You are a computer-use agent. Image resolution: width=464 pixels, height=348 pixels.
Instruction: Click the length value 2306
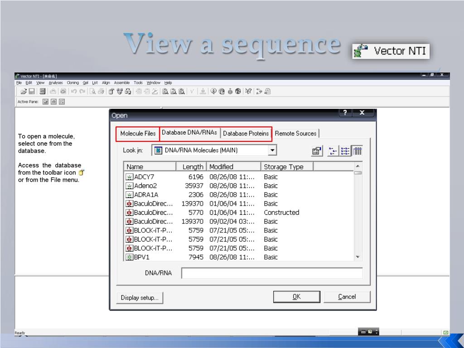196,195
